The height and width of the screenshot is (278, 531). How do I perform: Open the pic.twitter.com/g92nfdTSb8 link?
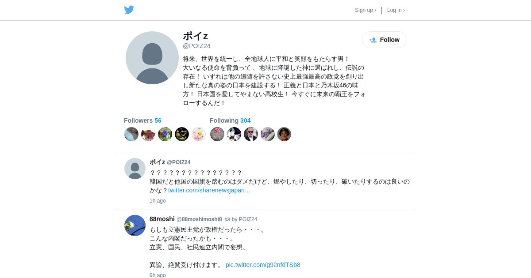click(263, 265)
